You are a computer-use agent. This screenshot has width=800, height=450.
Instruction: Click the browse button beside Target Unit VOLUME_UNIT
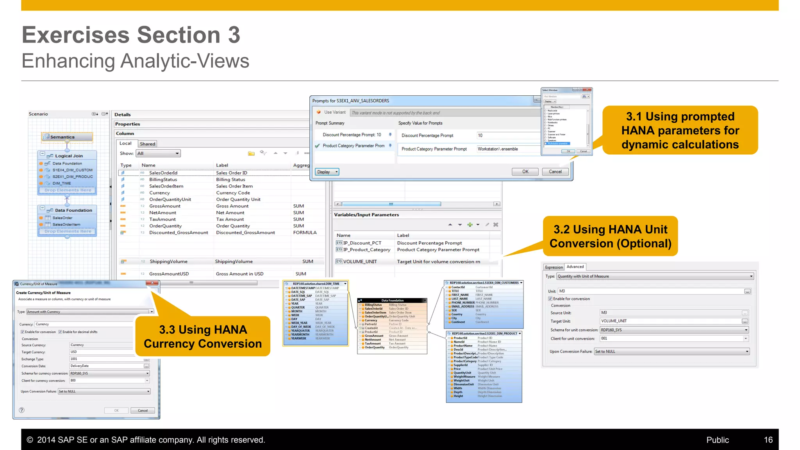click(745, 321)
